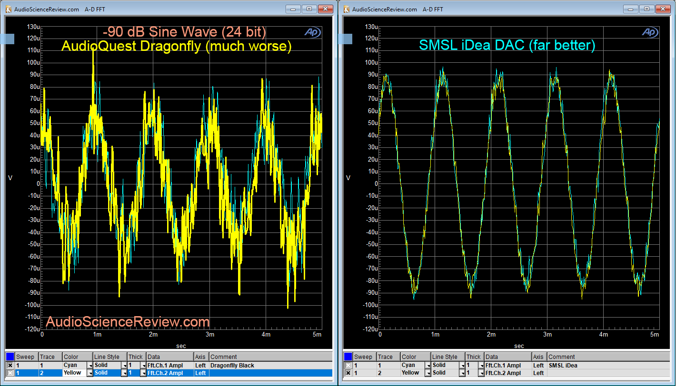
Task: Click the empty trace 2 comment cell in SMSL legend
Action: point(608,373)
